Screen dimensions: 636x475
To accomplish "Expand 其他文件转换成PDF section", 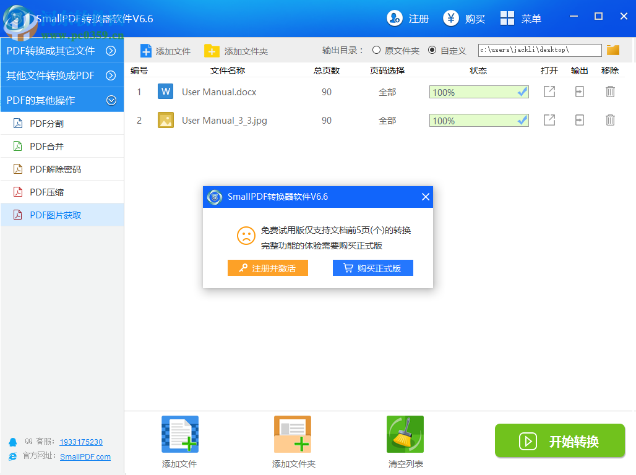I will pyautogui.click(x=62, y=75).
